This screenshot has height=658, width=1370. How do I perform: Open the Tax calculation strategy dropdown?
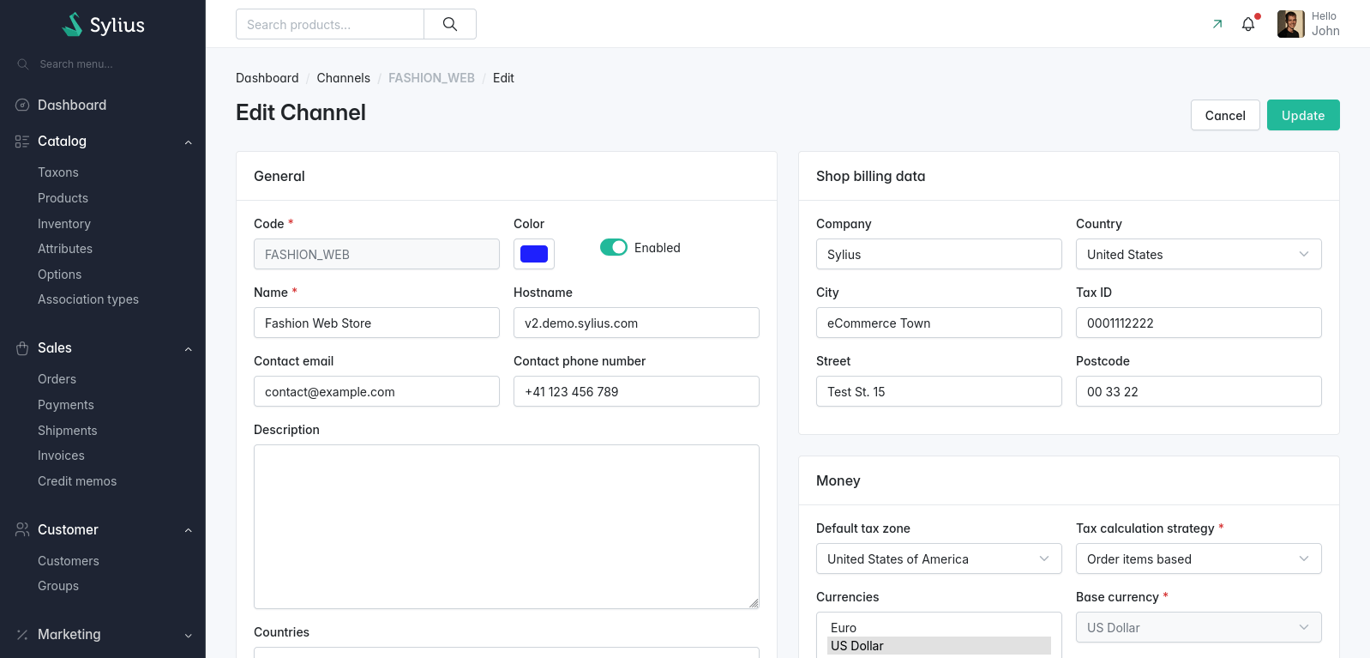pos(1198,558)
